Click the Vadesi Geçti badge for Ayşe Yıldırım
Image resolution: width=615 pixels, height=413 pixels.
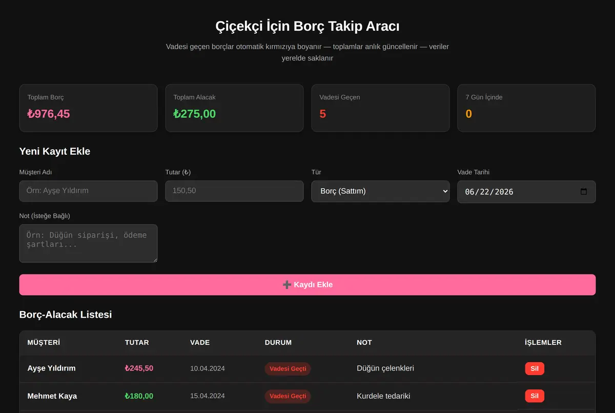pos(288,369)
